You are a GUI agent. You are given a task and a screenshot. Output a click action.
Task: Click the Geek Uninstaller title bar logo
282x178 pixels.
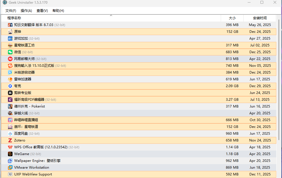(5, 2)
